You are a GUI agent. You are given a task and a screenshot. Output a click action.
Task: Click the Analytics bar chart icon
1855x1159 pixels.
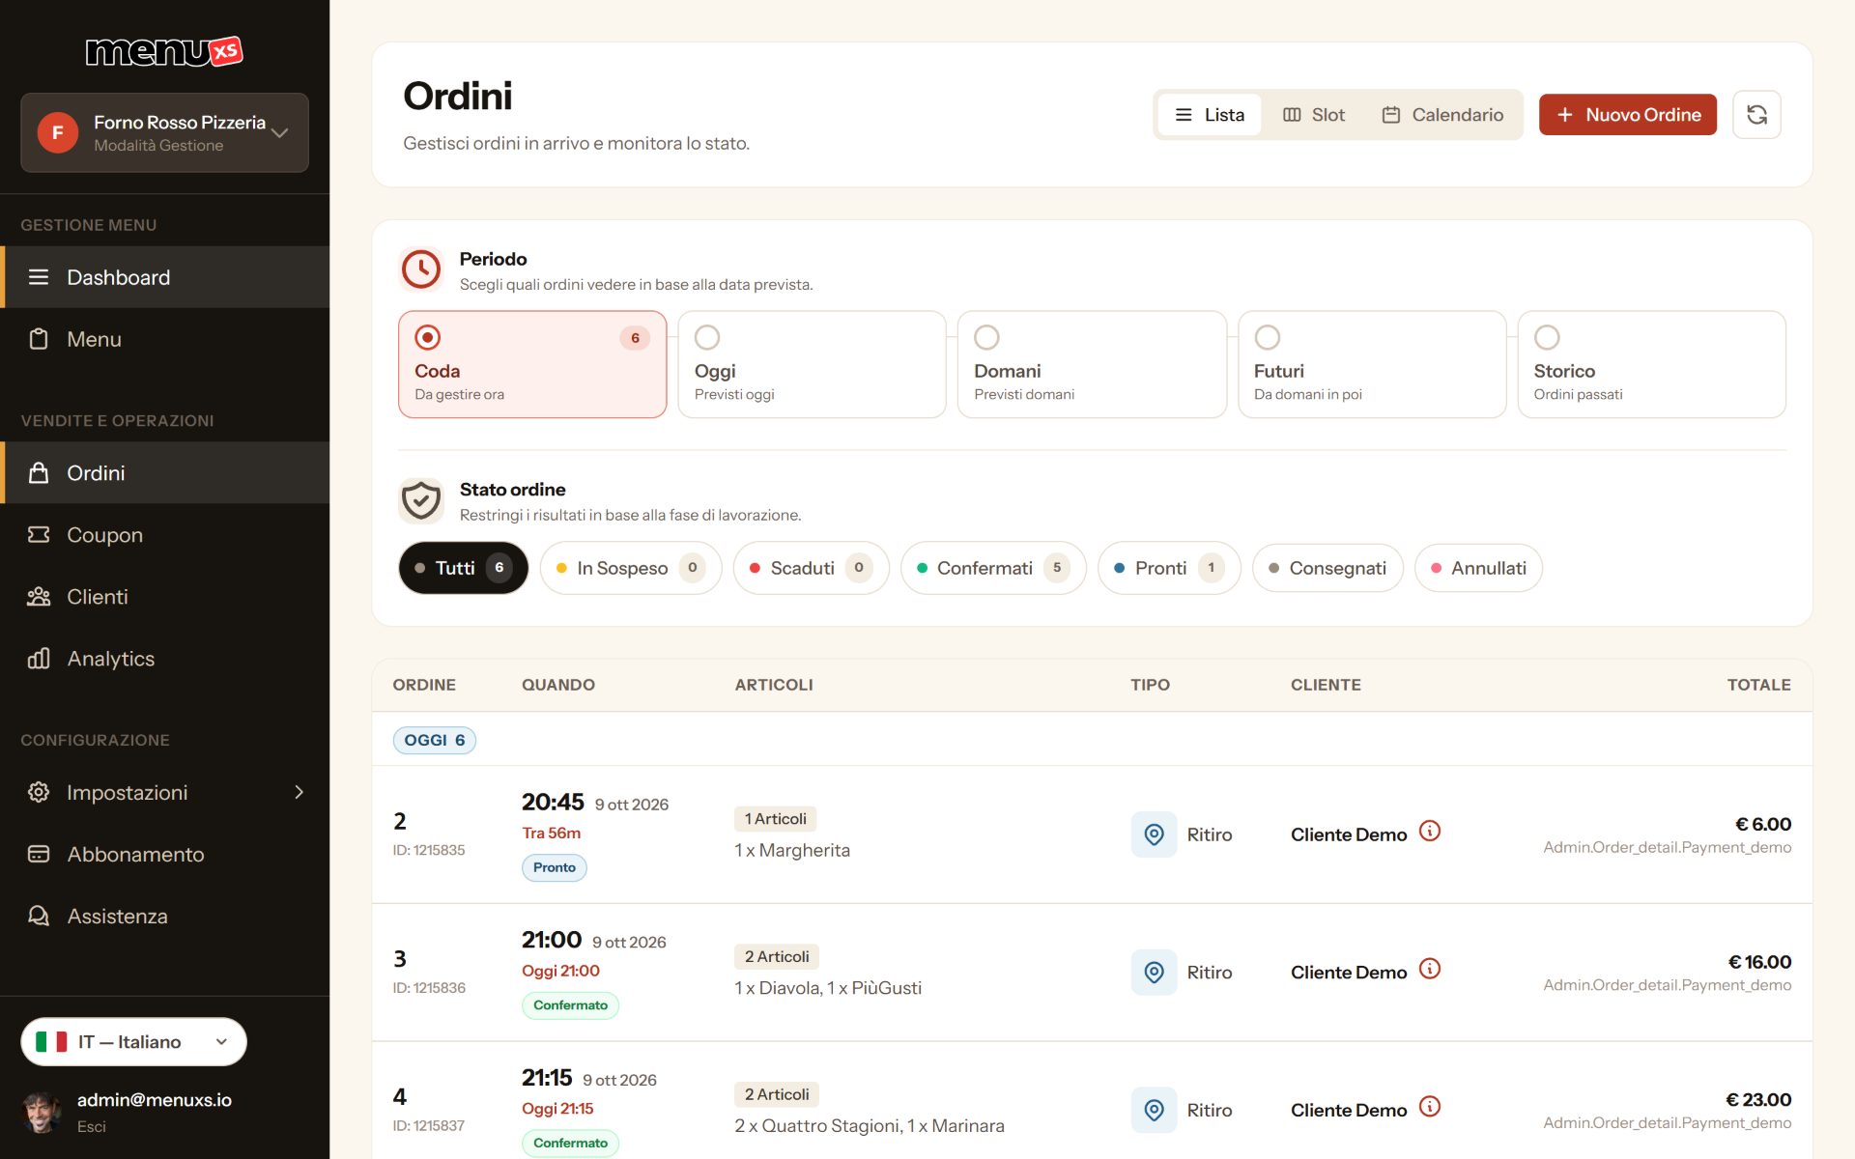coord(39,658)
